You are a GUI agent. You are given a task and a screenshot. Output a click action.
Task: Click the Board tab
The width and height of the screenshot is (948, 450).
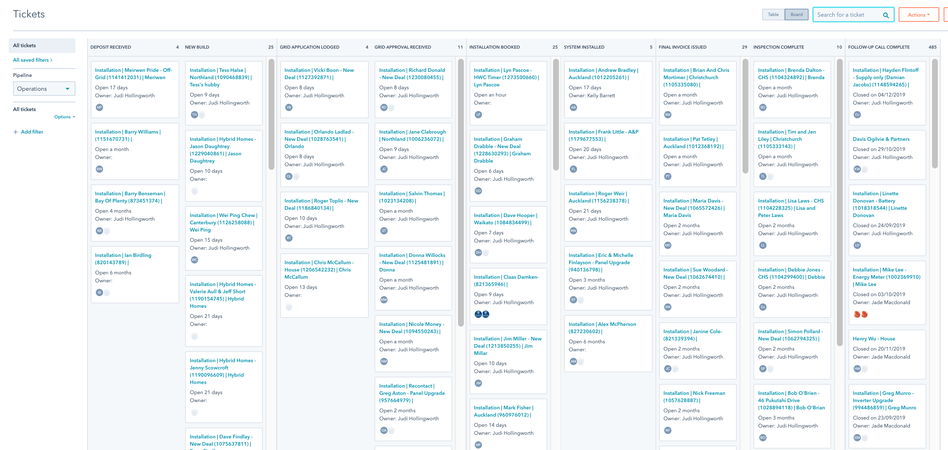click(796, 15)
